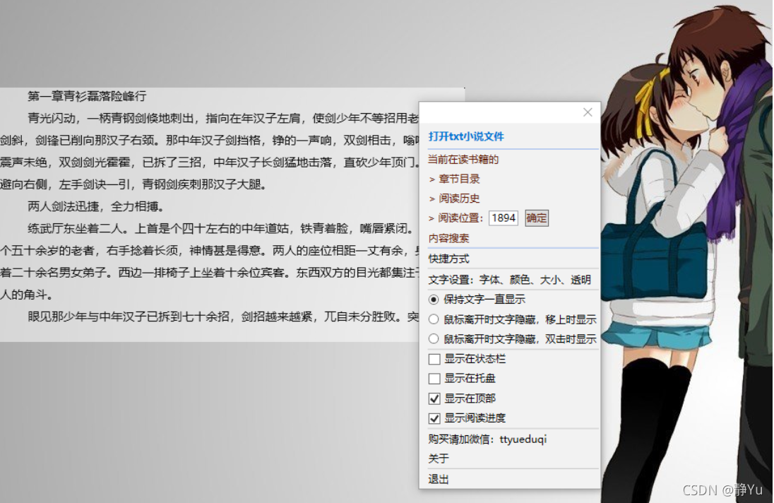Enable the 显示在状态栏 checkbox

(434, 359)
